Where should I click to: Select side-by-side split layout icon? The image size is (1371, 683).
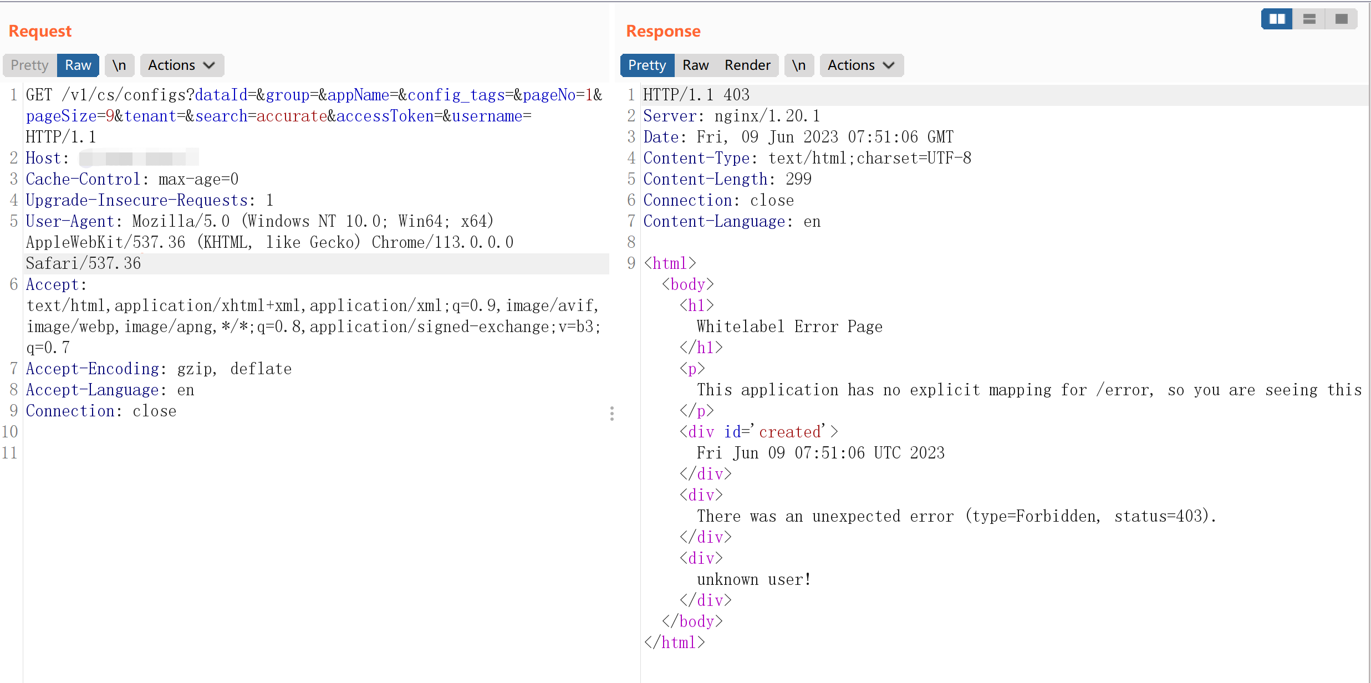pos(1277,19)
